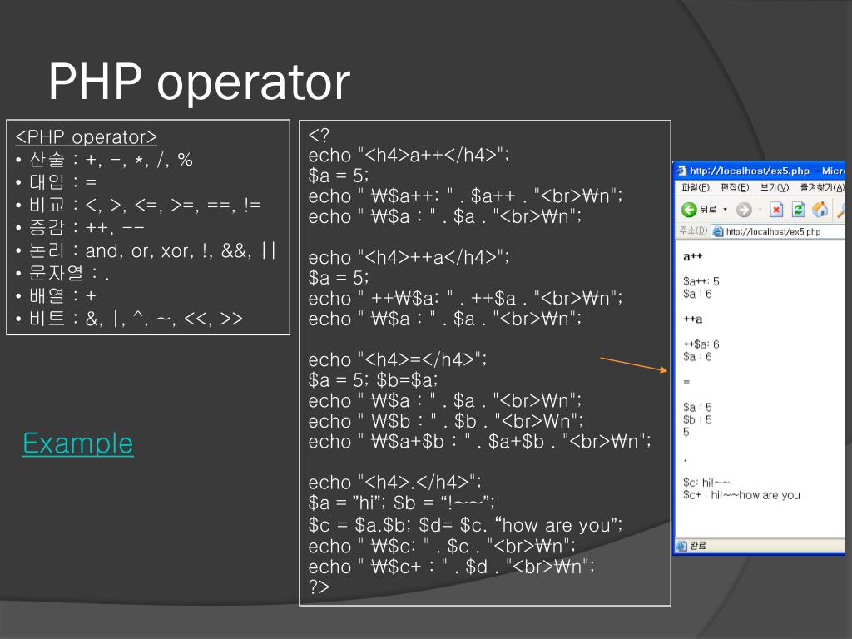Click the page icon in address bar
This screenshot has width=852, height=639.
click(718, 232)
